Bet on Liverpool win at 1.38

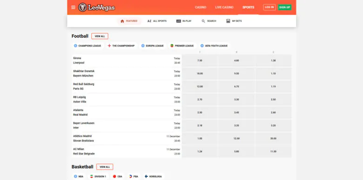273,60
